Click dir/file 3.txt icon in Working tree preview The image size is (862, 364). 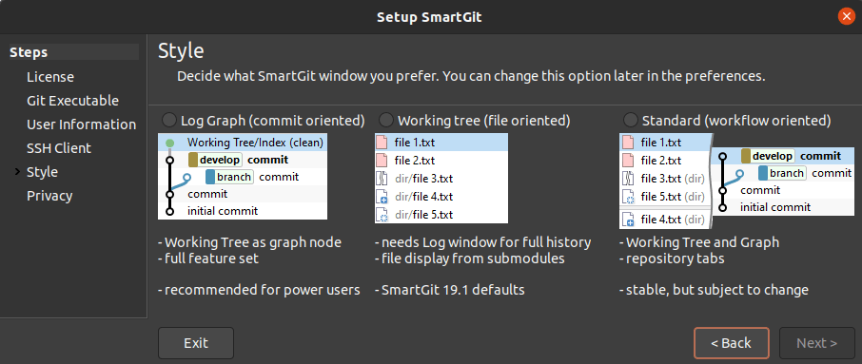(382, 179)
